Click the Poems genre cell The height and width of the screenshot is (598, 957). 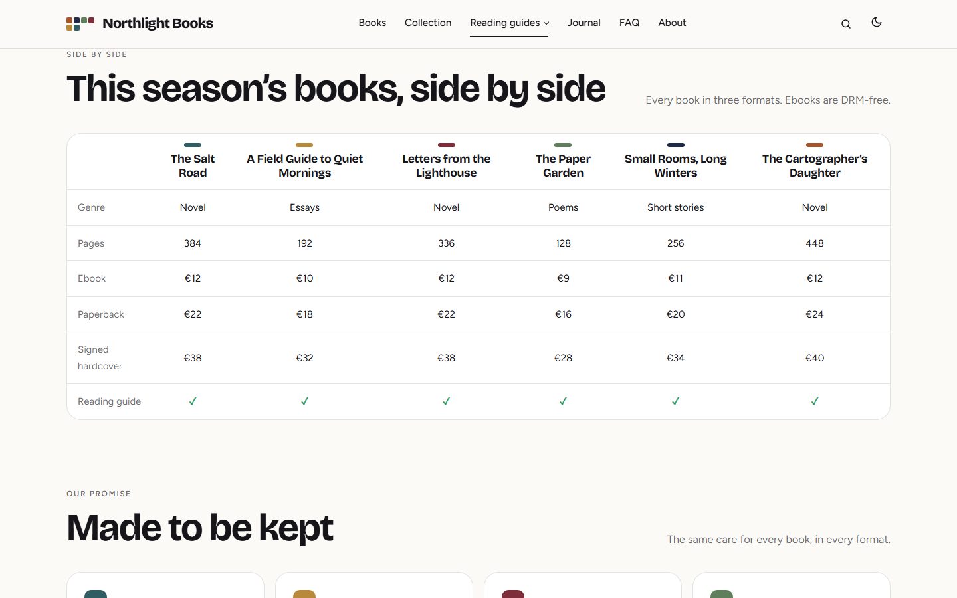(563, 207)
